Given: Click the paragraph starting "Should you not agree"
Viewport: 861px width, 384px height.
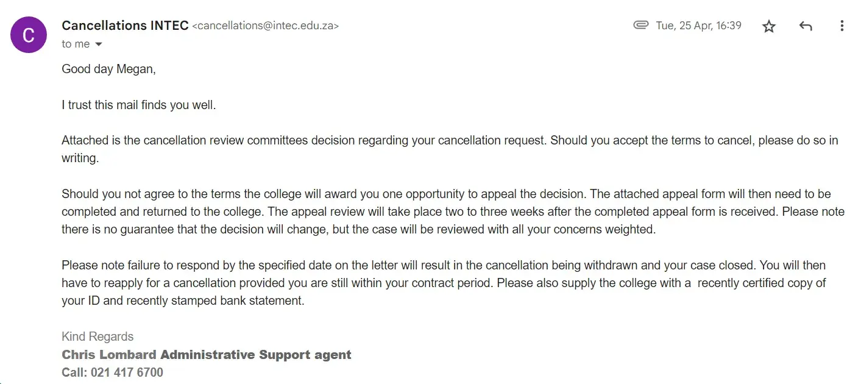Looking at the screenshot, I should [x=427, y=212].
